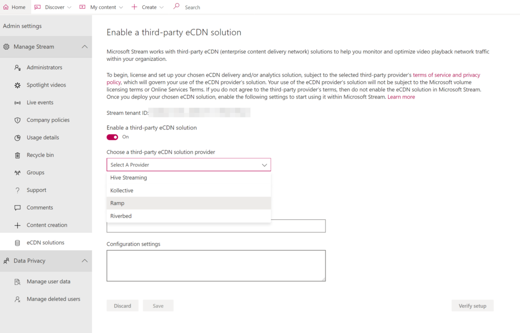Focus the Configuration settings text area

[x=216, y=265]
